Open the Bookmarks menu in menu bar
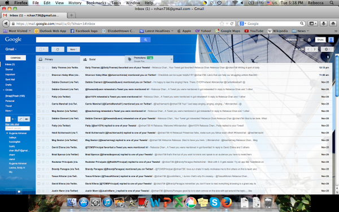Viewport: 339px width, 212px height. pos(96,3)
